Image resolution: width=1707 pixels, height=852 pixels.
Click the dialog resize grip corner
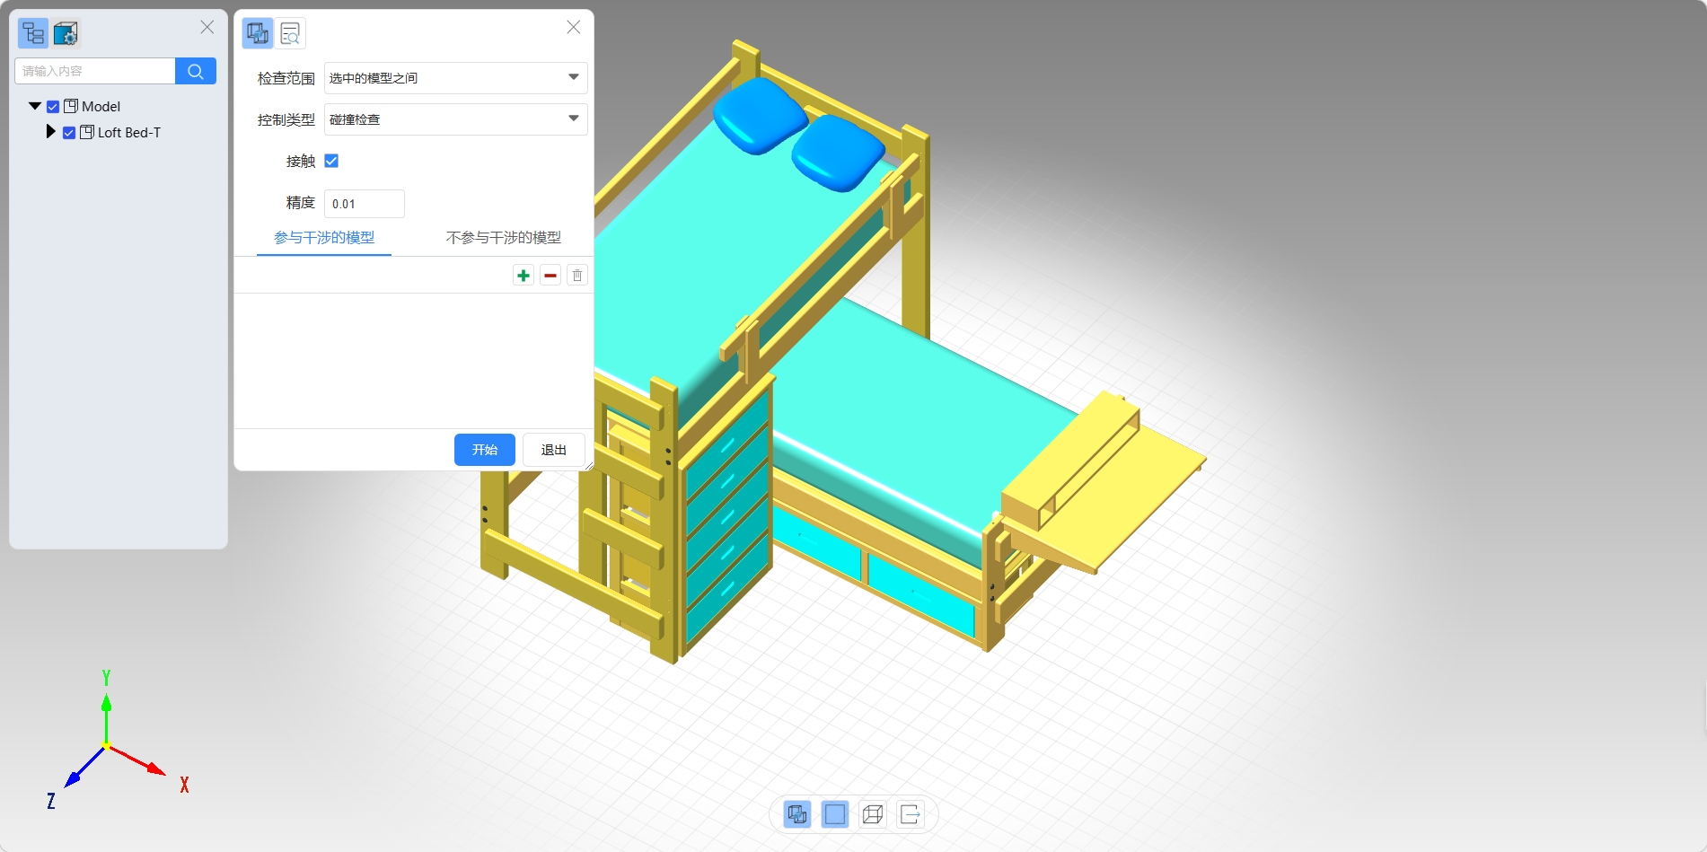coord(588,465)
